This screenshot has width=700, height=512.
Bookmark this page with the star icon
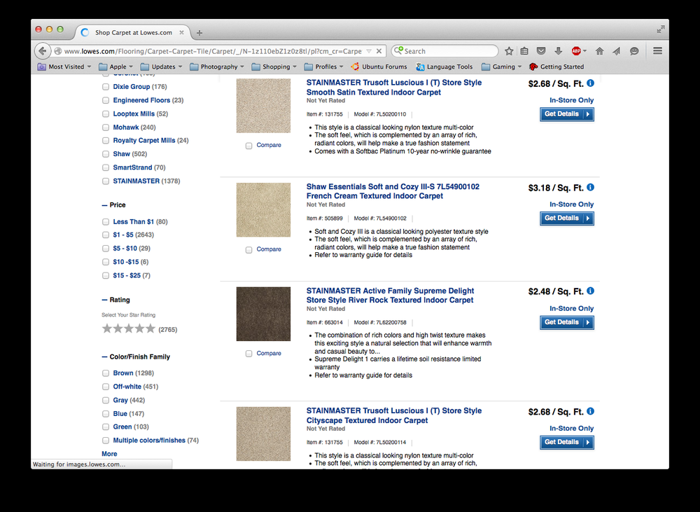(509, 51)
